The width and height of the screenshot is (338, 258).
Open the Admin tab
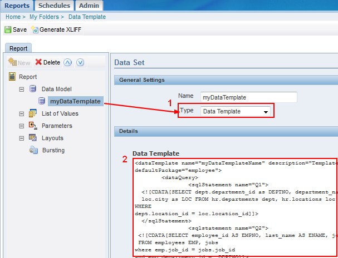(x=89, y=6)
